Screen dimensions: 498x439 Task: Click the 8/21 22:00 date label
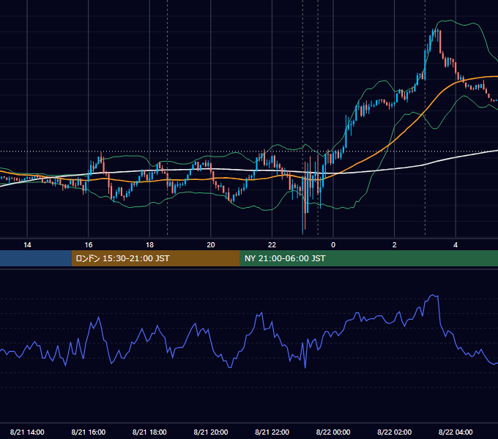pyautogui.click(x=272, y=432)
